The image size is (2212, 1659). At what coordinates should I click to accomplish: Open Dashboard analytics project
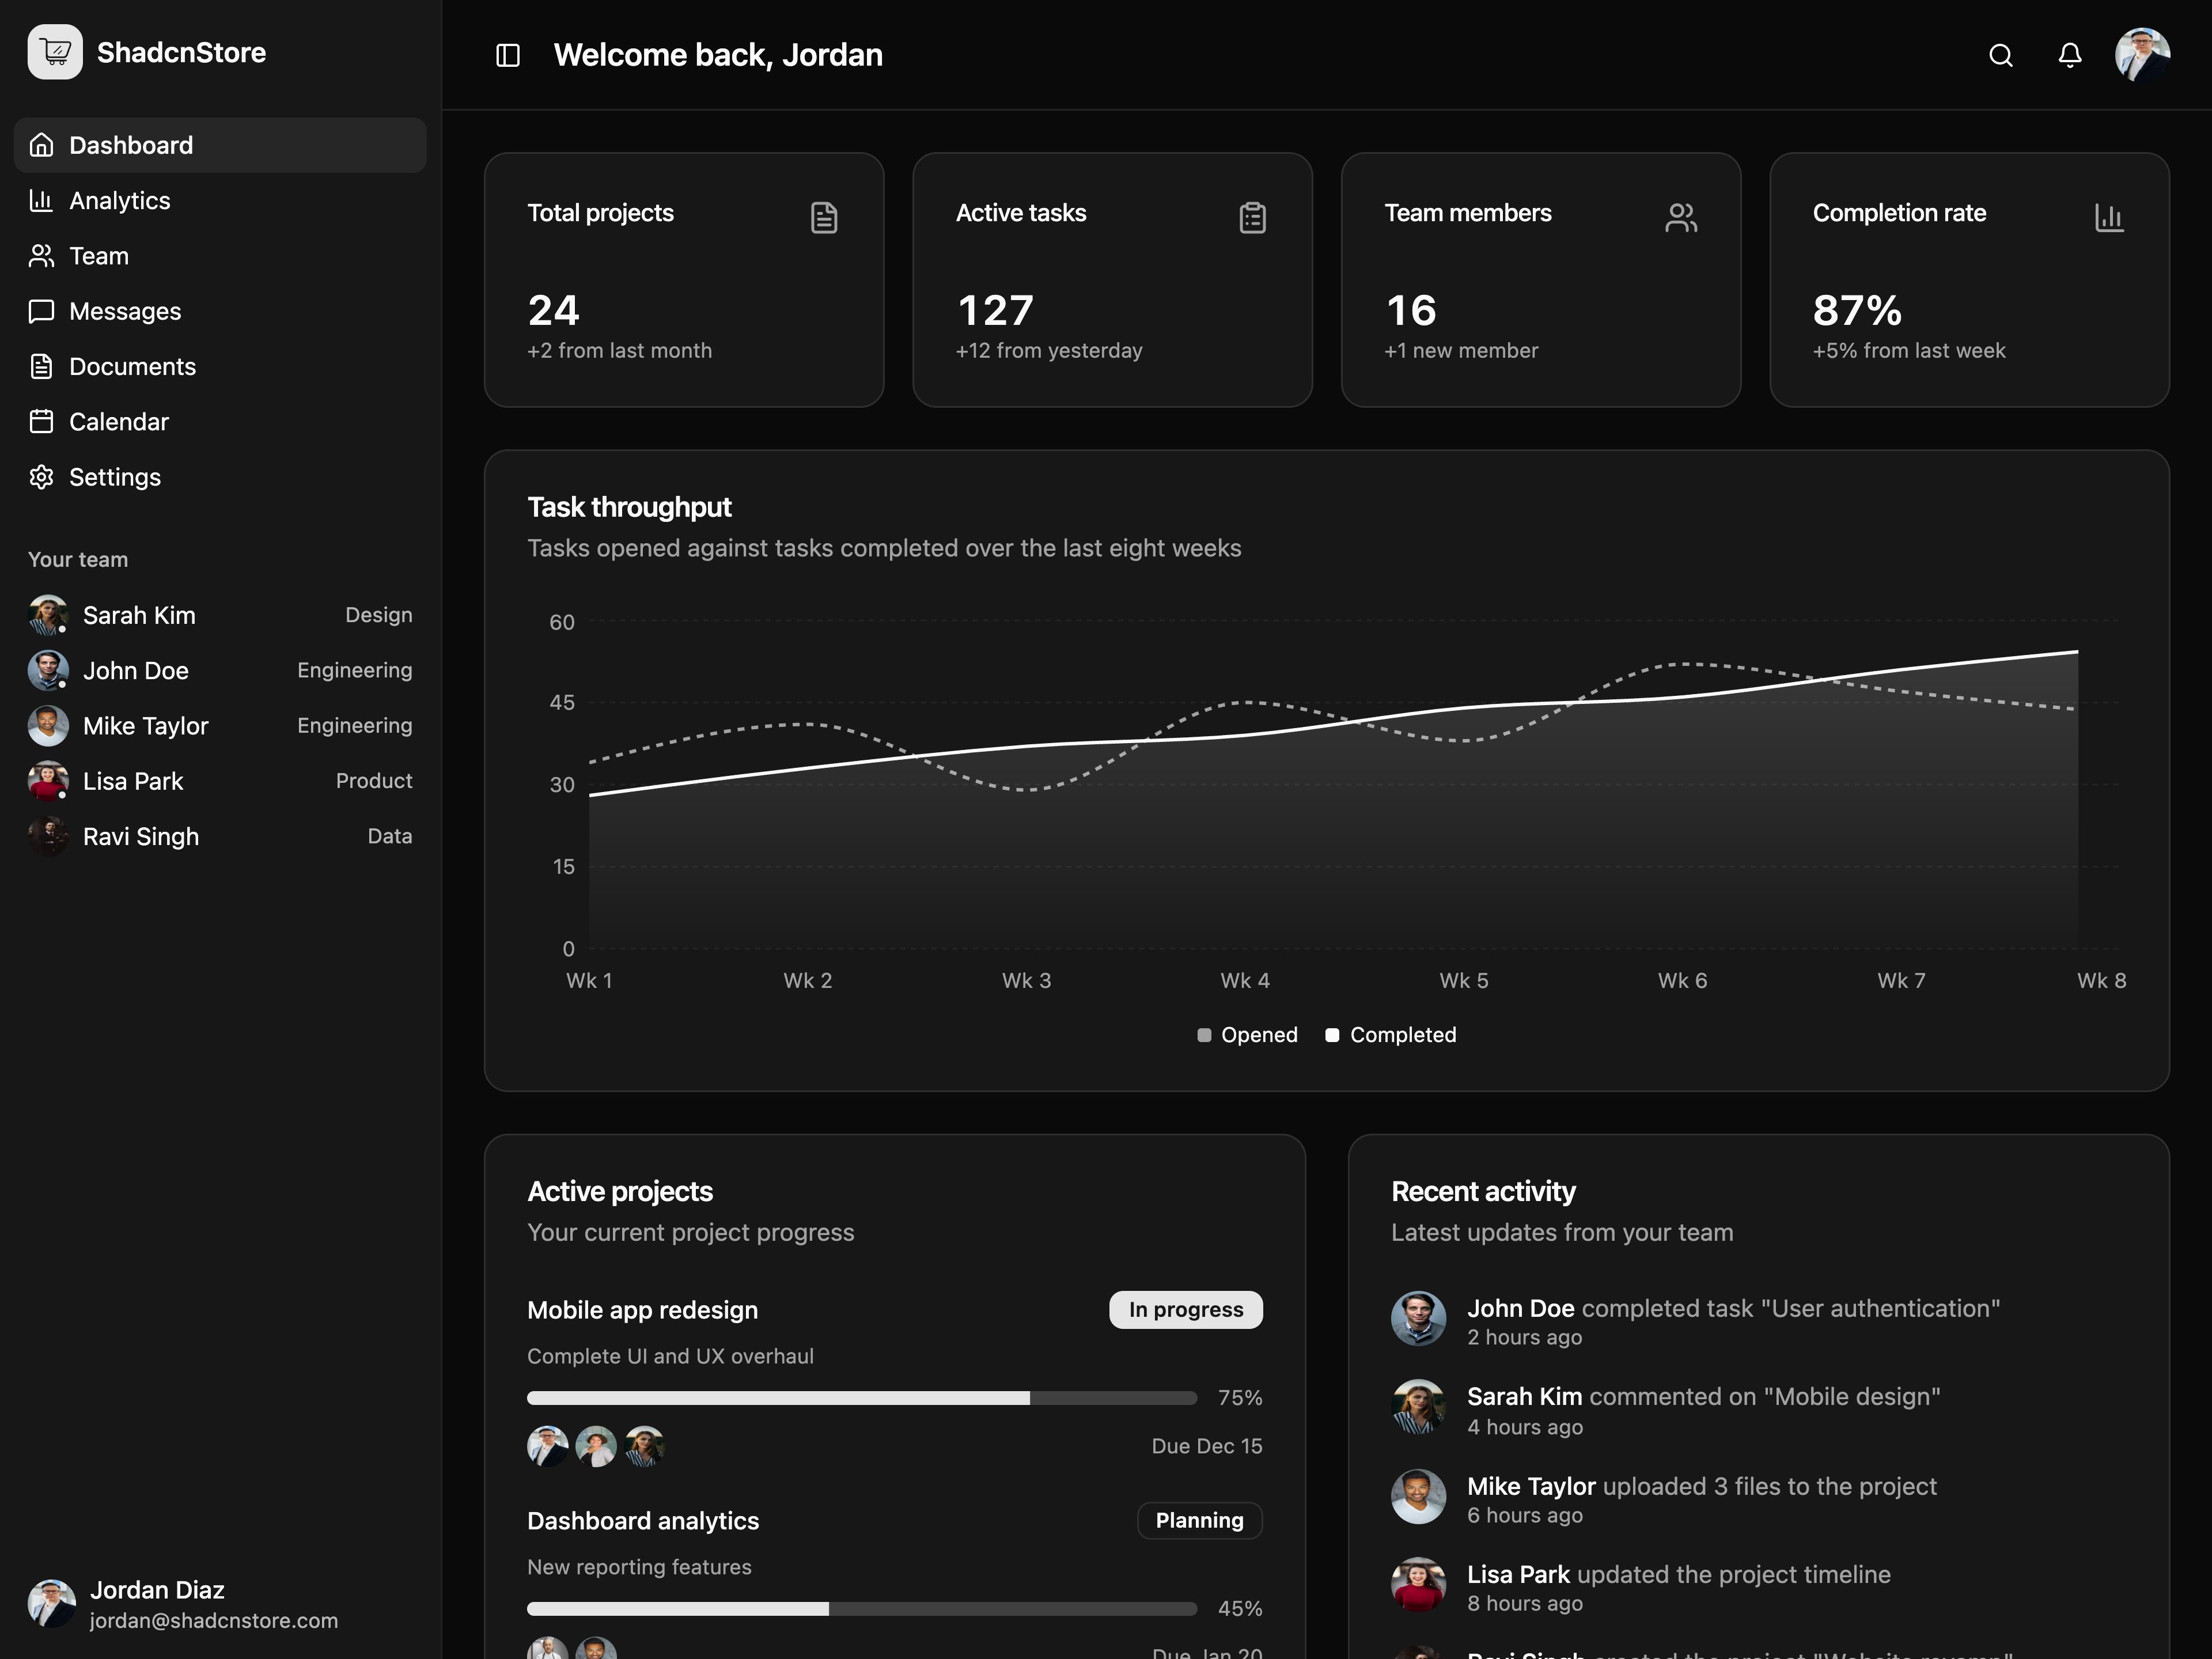643,1520
